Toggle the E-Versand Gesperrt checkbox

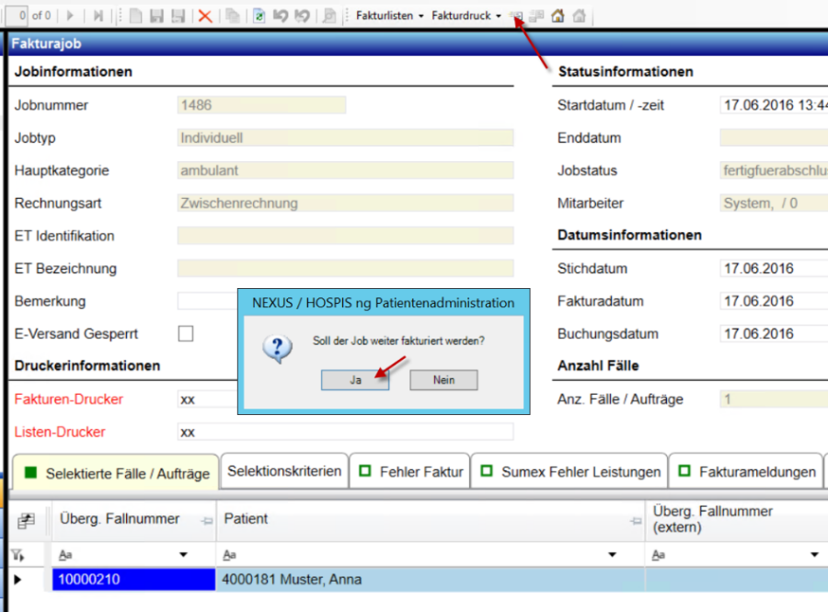(185, 334)
